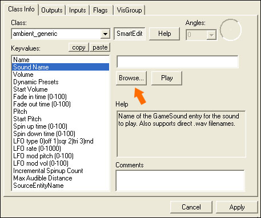Image resolution: width=261 pixels, height=218 pixels.
Task: Select the Volume keyvalue
Action: [x=61, y=75]
